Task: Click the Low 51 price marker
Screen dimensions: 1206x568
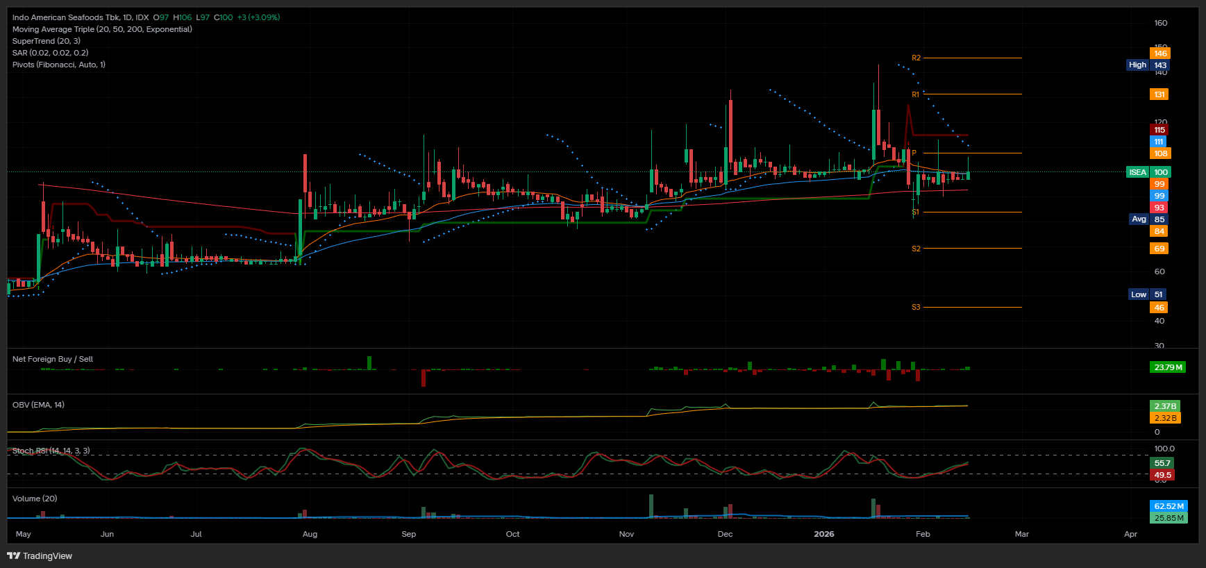Action: point(1147,294)
